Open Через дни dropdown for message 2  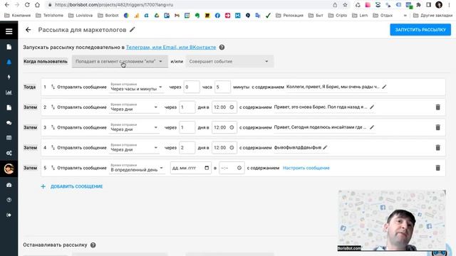click(x=134, y=107)
